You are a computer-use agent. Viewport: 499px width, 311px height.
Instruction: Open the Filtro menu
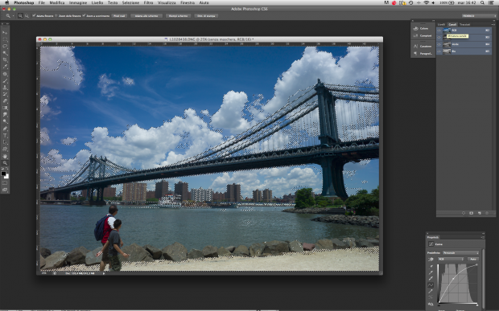click(x=148, y=2)
